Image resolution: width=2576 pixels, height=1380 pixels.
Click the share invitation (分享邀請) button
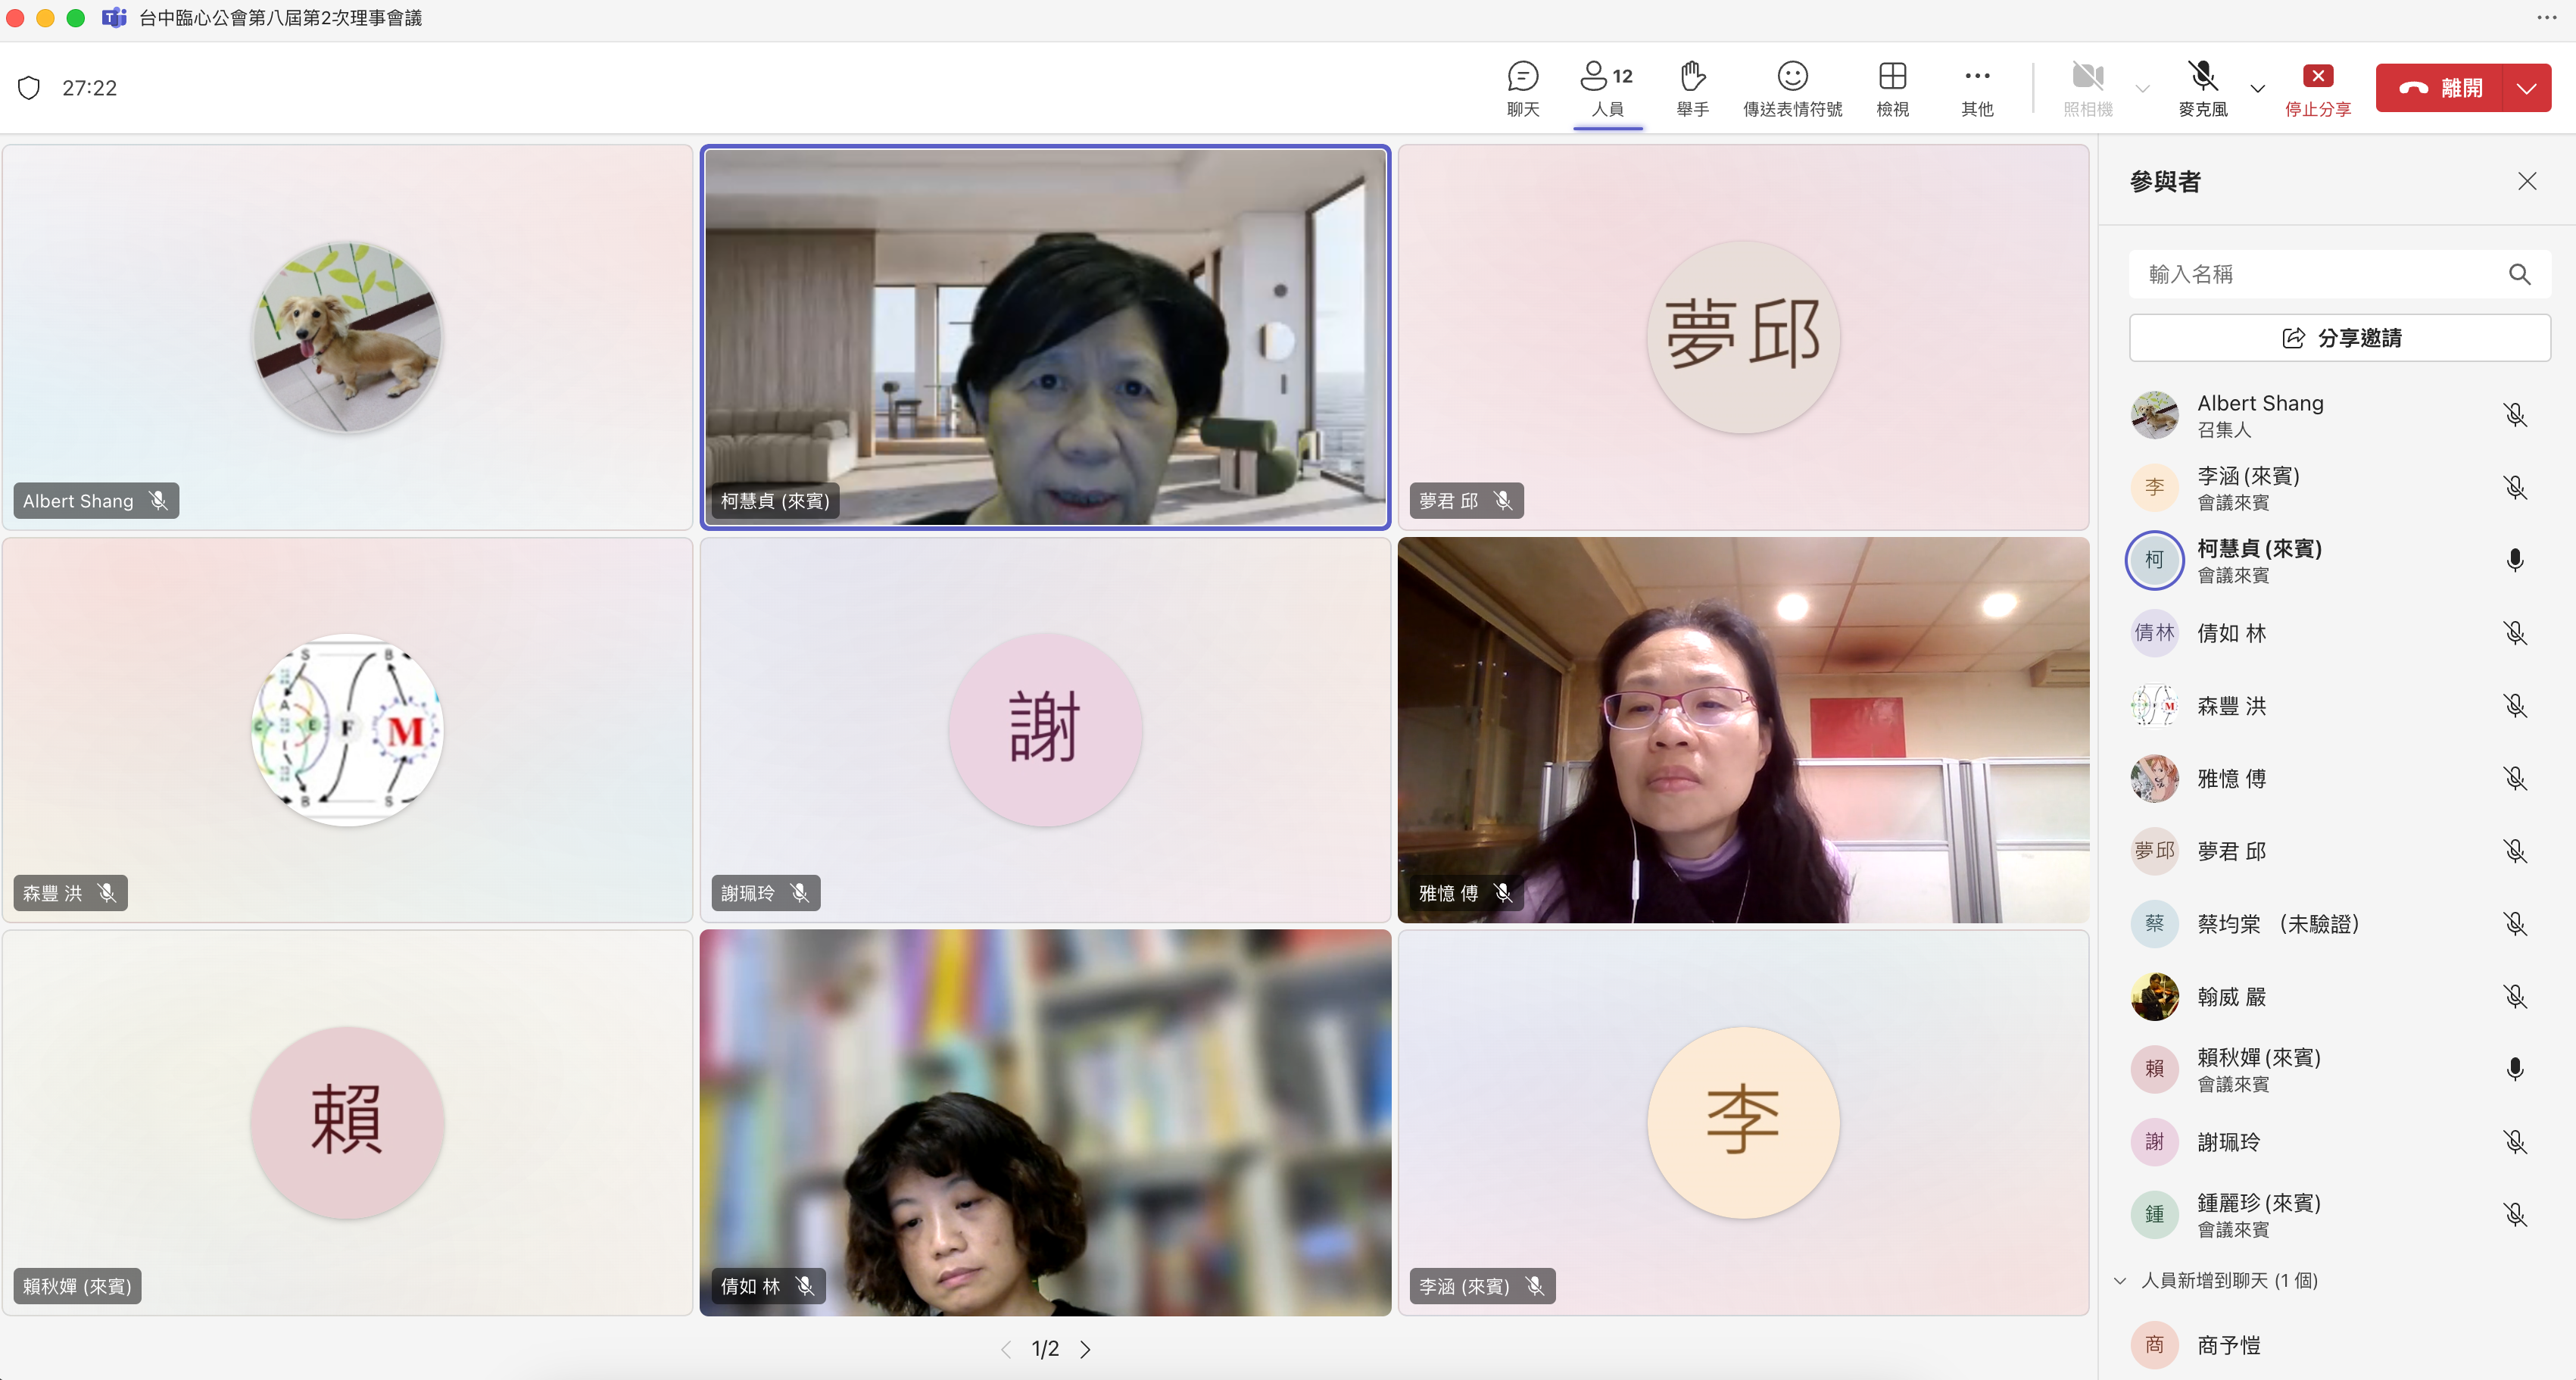click(2339, 338)
